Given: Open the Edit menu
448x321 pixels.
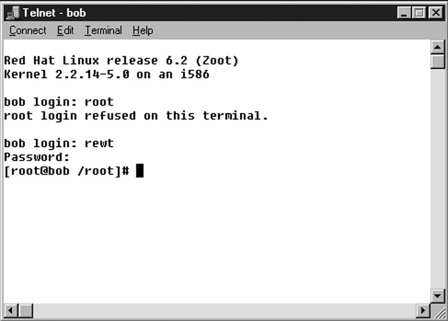Looking at the screenshot, I should (65, 30).
